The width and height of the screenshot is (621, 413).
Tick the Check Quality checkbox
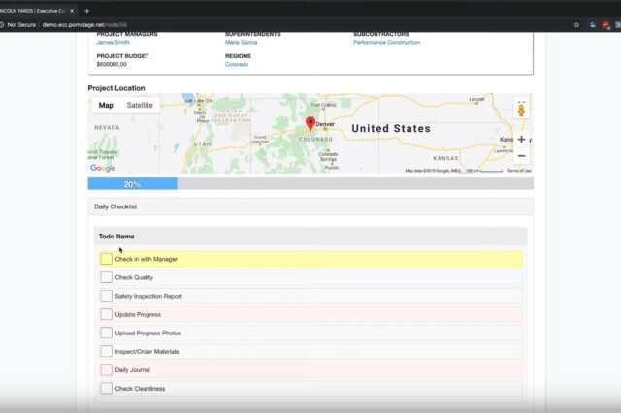(x=106, y=277)
